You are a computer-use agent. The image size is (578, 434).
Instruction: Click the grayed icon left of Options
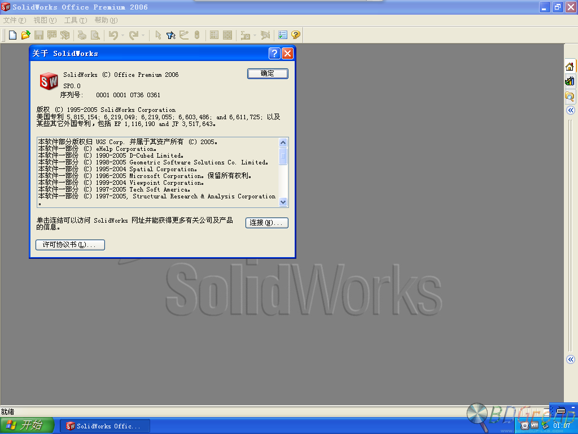click(x=265, y=35)
